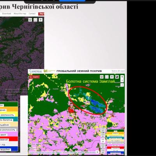Click the red urban area on Zamglay map
Image resolution: width=156 pixels, height=156 pixels.
(71, 110)
